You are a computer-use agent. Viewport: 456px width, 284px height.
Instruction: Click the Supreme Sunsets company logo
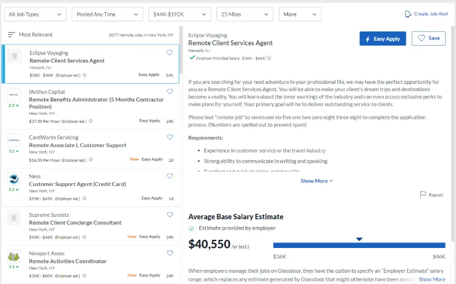point(14,218)
